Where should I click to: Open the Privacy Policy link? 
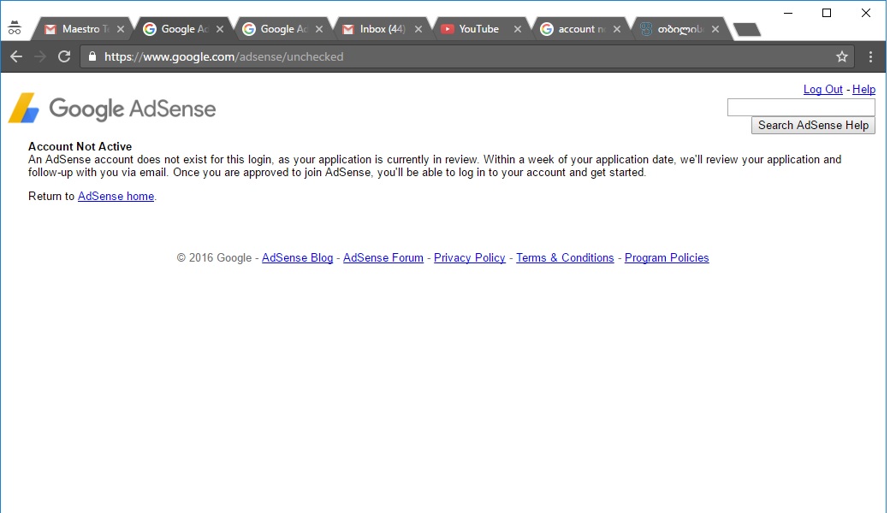470,258
